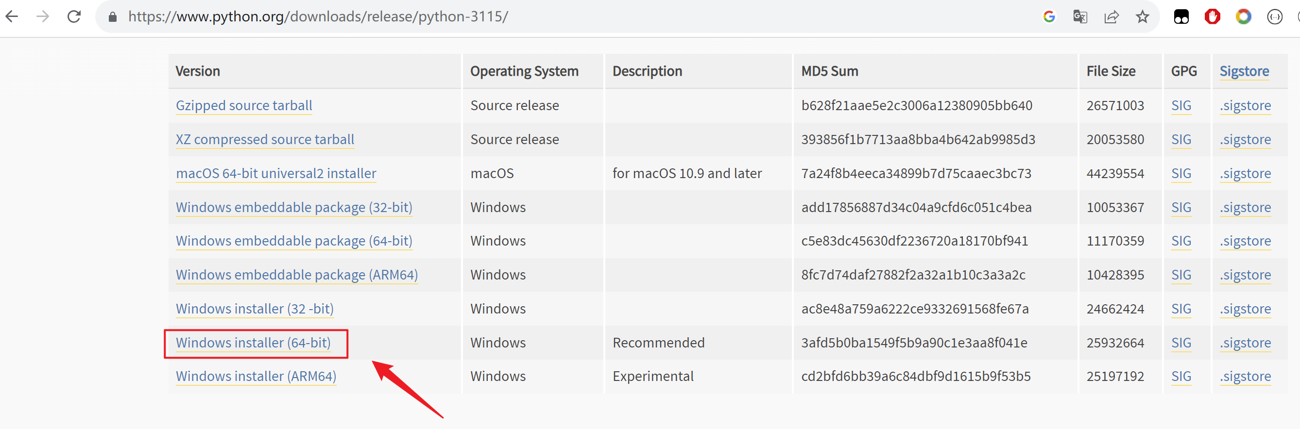Open SIG link for Windows installer (ARM64)
This screenshot has width=1300, height=429.
coord(1181,376)
